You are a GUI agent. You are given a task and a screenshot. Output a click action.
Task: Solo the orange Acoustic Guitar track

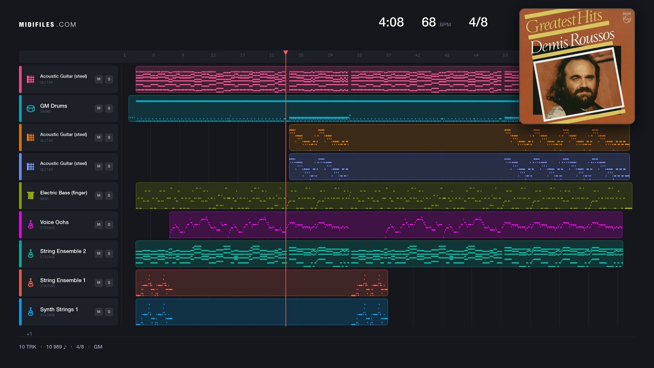[109, 137]
